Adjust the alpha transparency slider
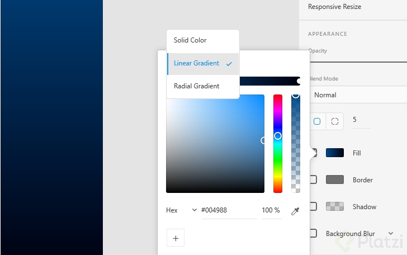 pos(296,144)
